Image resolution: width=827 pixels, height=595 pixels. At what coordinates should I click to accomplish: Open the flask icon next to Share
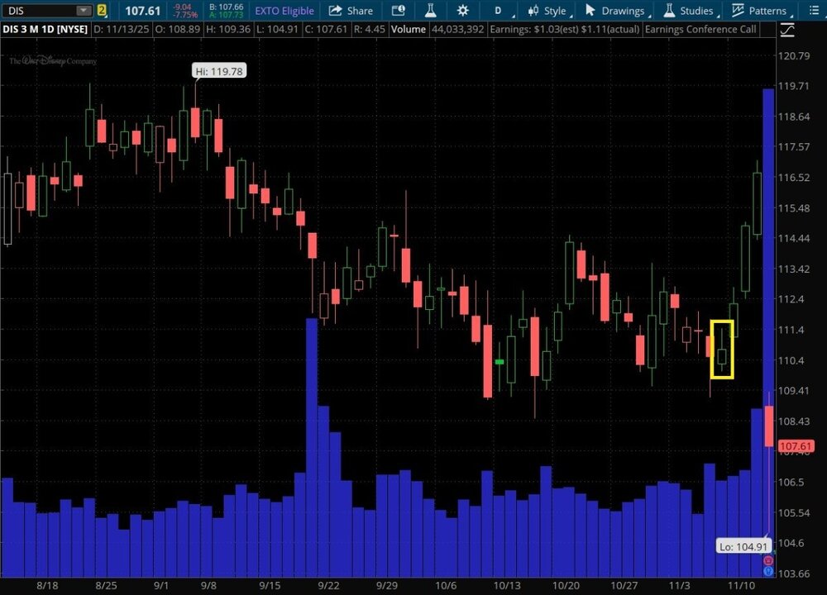(430, 11)
